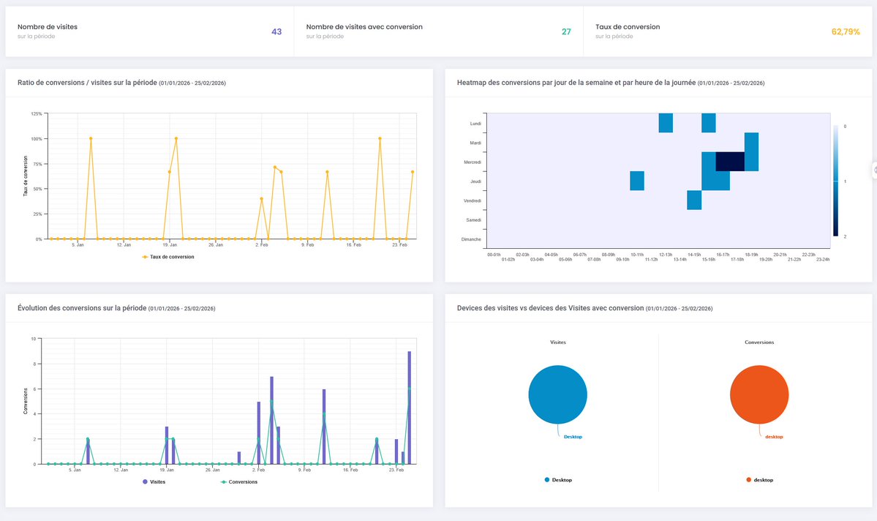Click the Mardi 18-19h heatmap cell
Screen dimensions: 877x521
coord(751,142)
